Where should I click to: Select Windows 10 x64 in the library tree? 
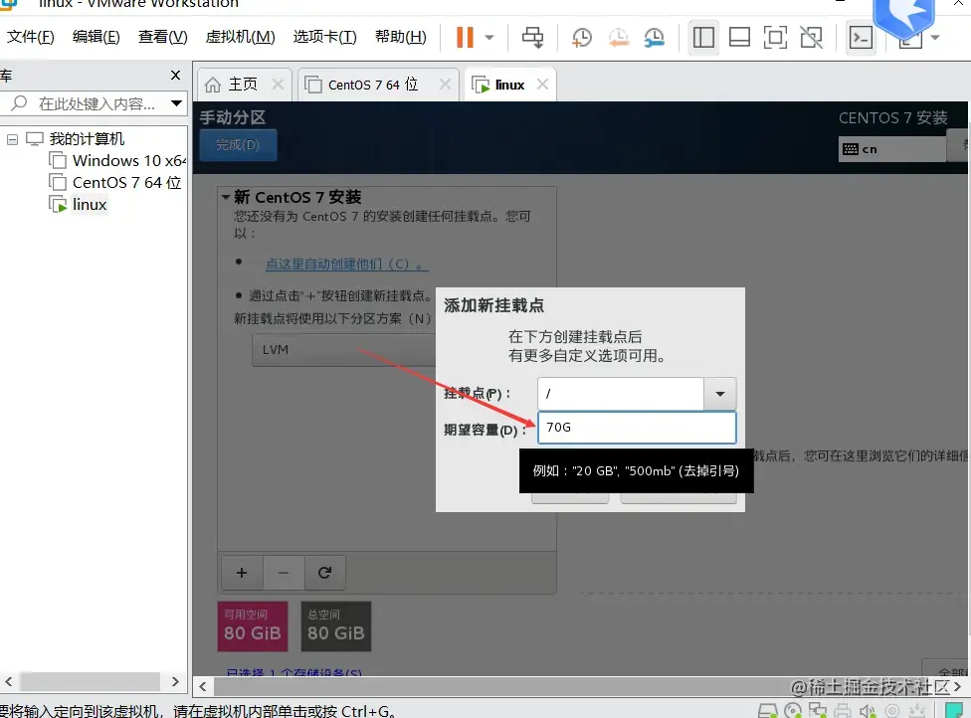117,161
